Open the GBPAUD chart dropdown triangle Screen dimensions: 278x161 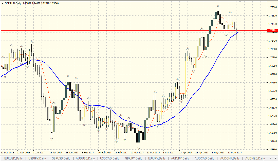pos(3,3)
